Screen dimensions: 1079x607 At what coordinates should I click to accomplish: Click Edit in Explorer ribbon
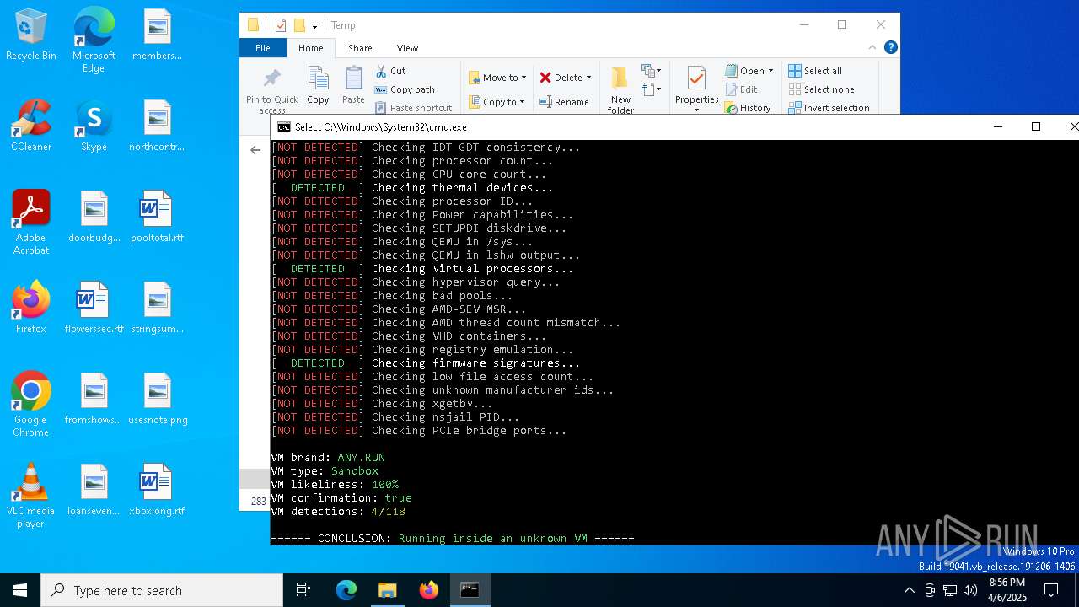coord(741,89)
